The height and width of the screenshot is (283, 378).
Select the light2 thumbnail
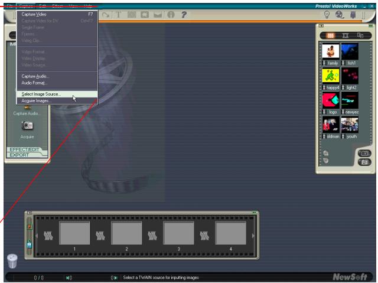[x=350, y=76]
